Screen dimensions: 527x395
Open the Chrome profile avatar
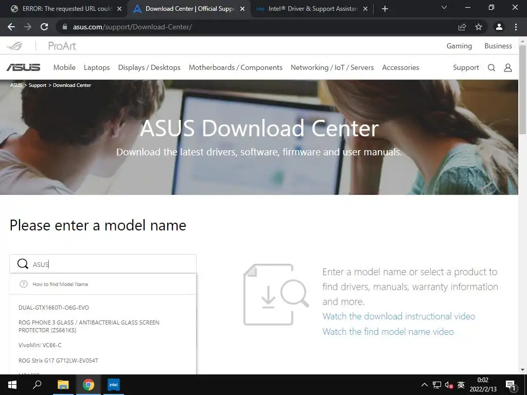(x=499, y=27)
